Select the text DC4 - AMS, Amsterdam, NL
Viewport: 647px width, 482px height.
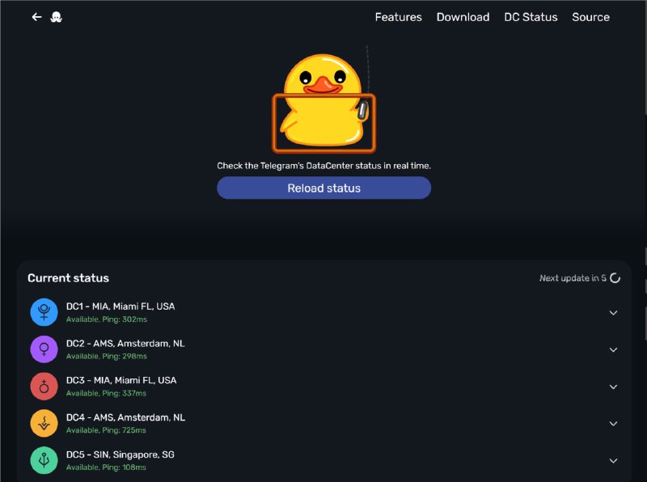126,417
